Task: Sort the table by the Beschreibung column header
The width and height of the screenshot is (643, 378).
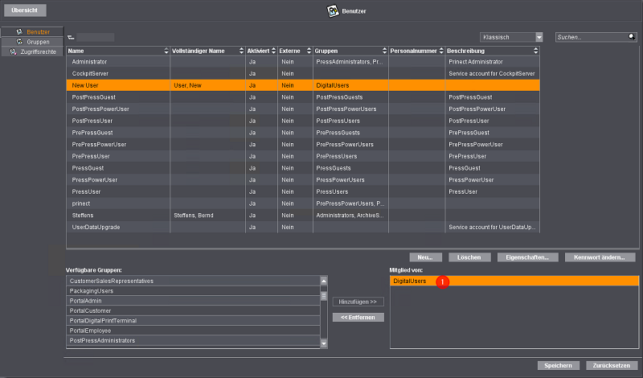Action: (491, 51)
